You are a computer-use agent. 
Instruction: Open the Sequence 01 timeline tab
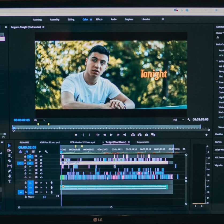(143, 142)
